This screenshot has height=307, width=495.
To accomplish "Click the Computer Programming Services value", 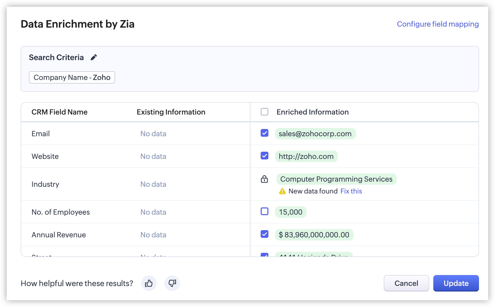I will click(x=336, y=179).
